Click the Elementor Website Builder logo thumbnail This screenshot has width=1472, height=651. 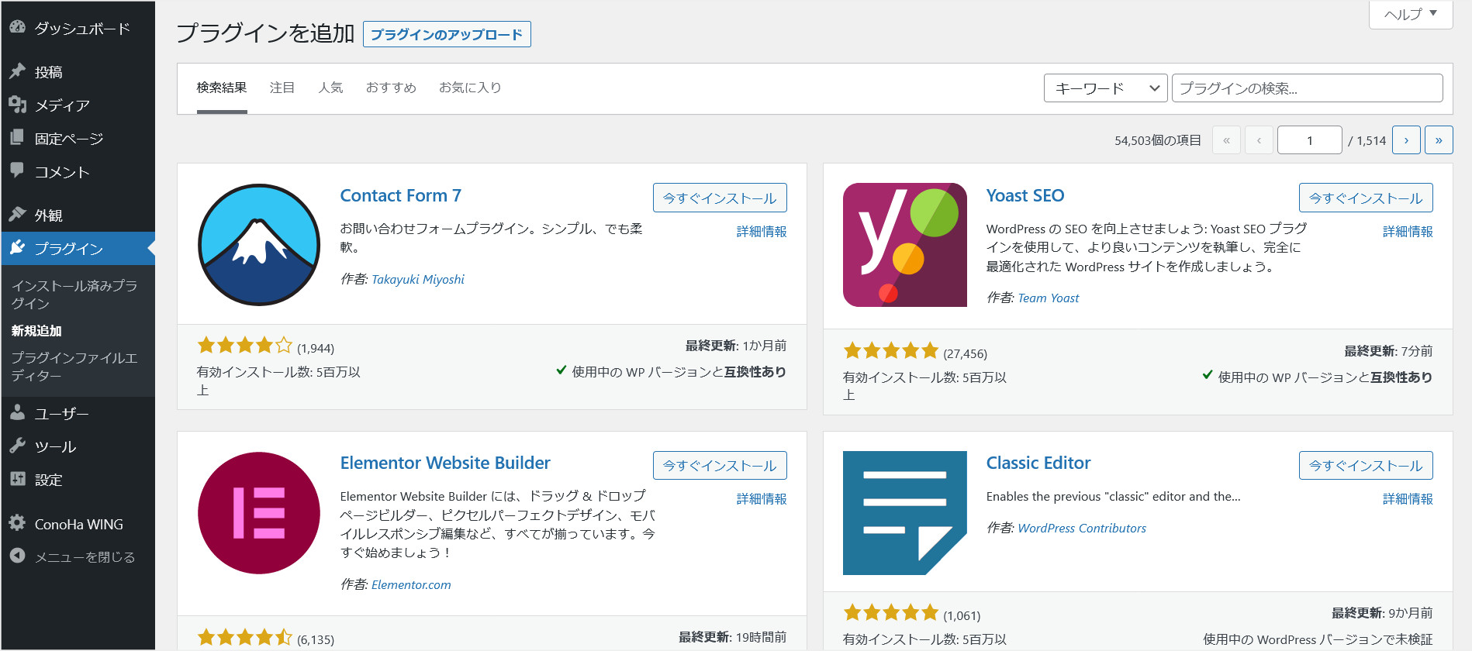click(x=259, y=513)
